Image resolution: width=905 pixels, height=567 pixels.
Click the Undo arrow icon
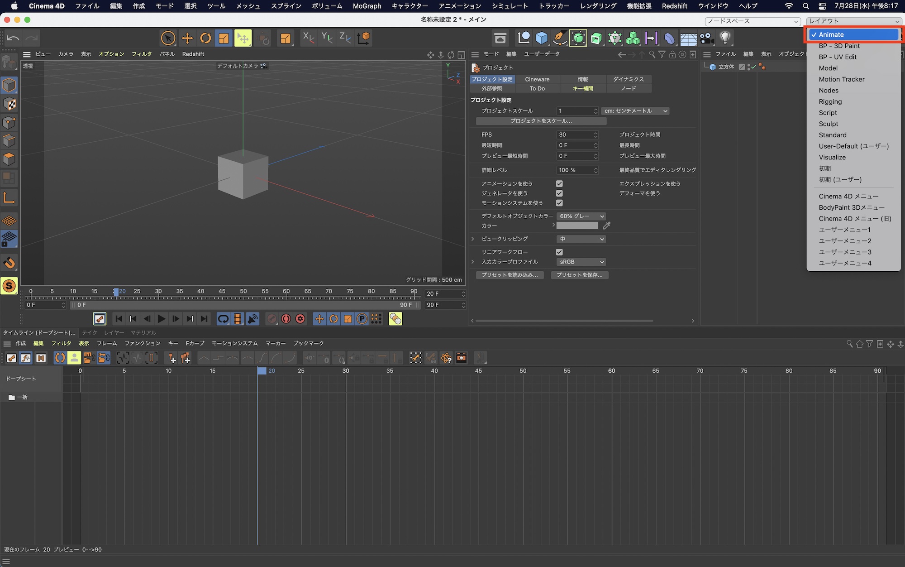(13, 38)
